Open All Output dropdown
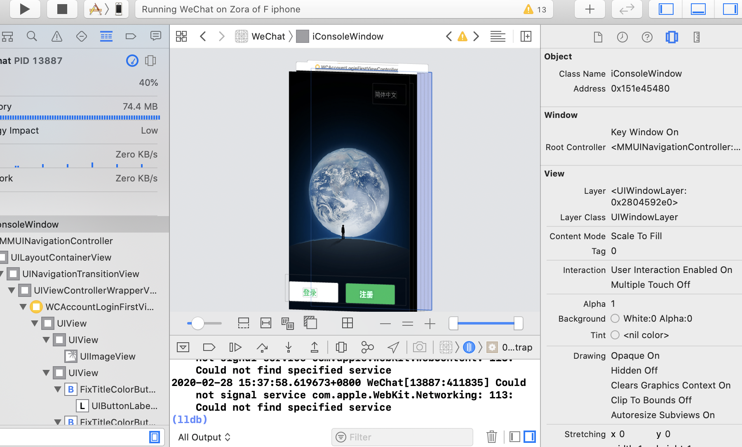Screen dimensions: 742x447 204,437
